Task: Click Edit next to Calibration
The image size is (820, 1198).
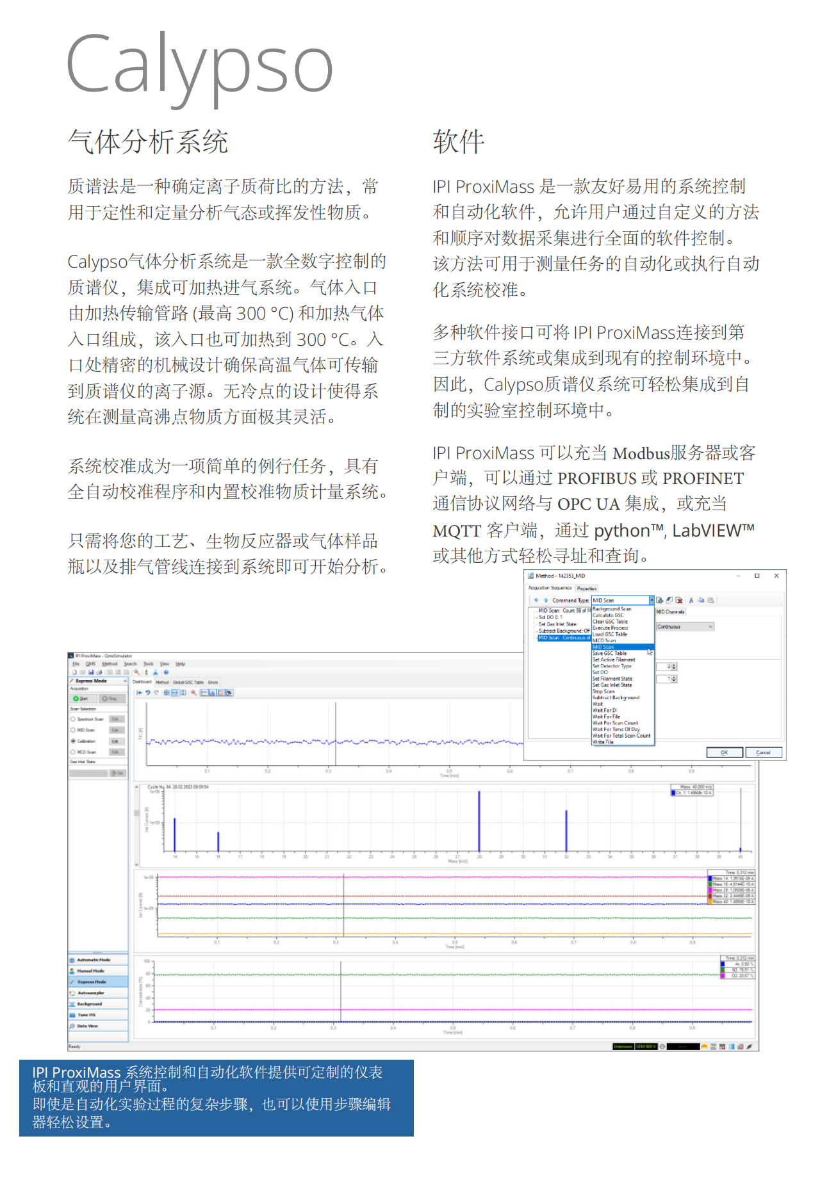Action: (x=115, y=741)
